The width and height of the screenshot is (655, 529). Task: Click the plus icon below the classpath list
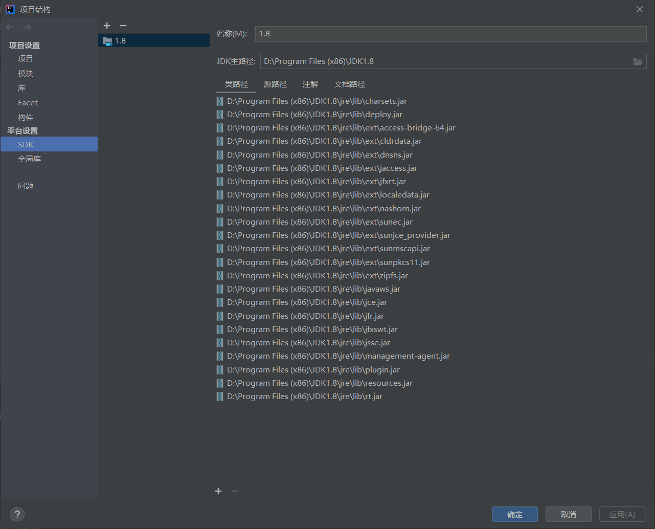[x=218, y=491]
